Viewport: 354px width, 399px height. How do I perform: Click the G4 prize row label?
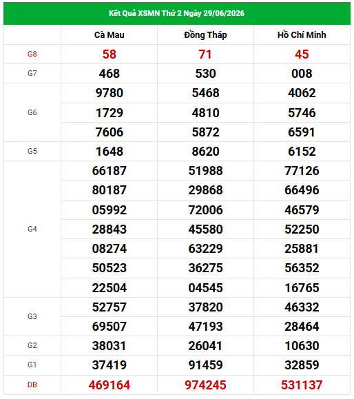point(32,229)
